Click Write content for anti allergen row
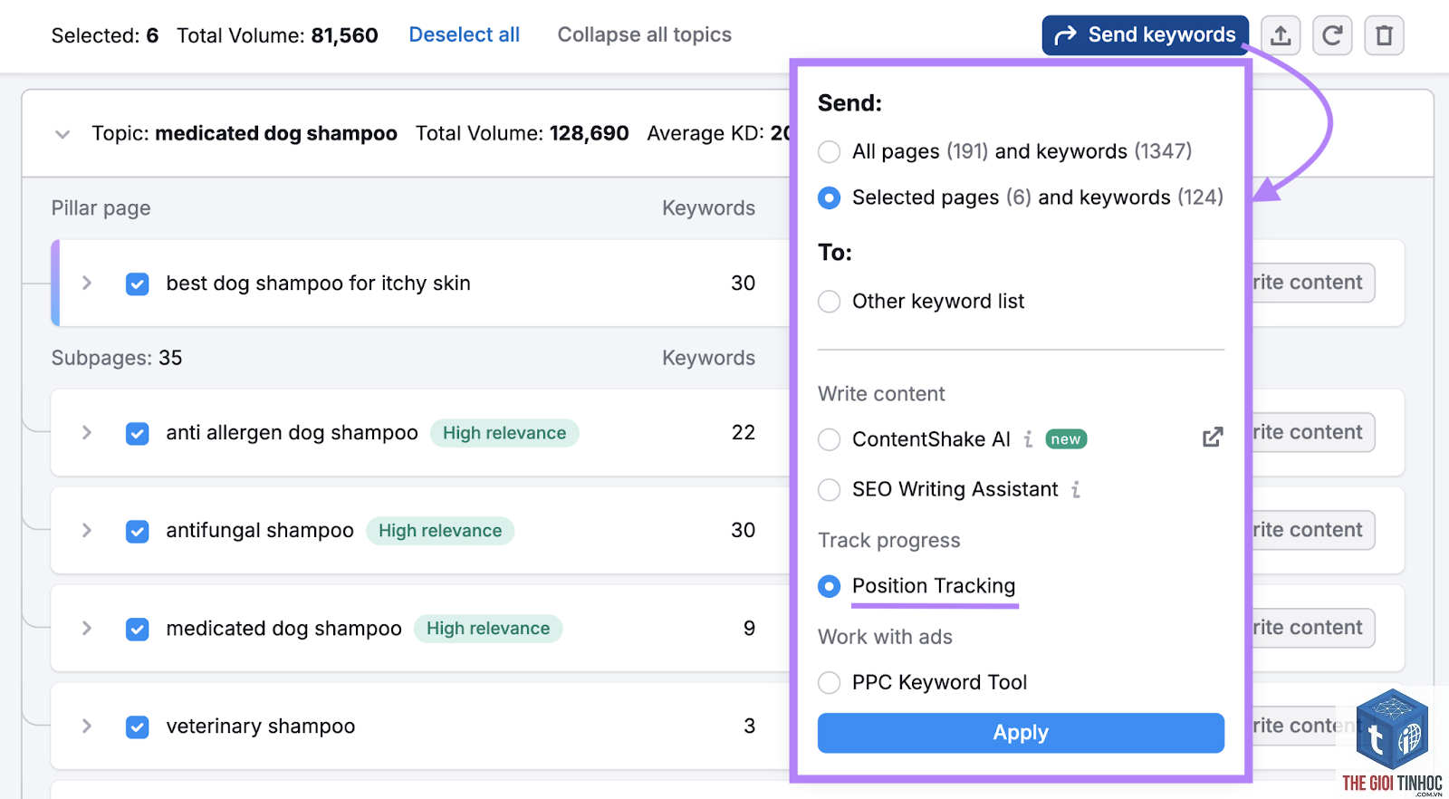This screenshot has width=1449, height=799. [1312, 432]
